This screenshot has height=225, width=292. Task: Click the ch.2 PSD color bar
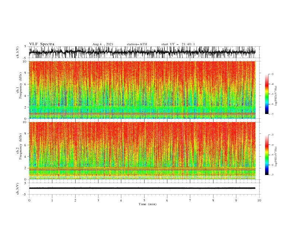point(267,155)
